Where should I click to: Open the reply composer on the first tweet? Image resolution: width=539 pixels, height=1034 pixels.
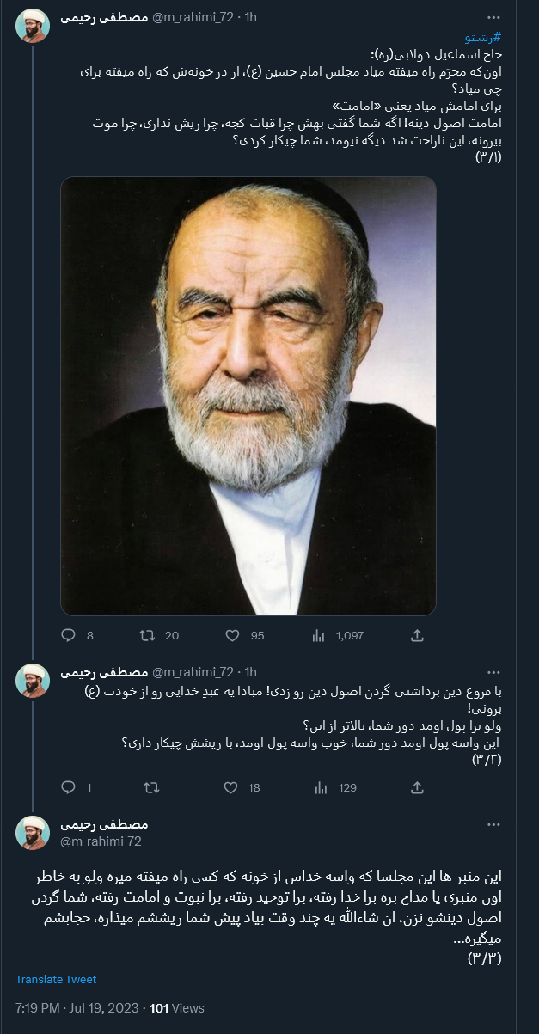pos(68,635)
